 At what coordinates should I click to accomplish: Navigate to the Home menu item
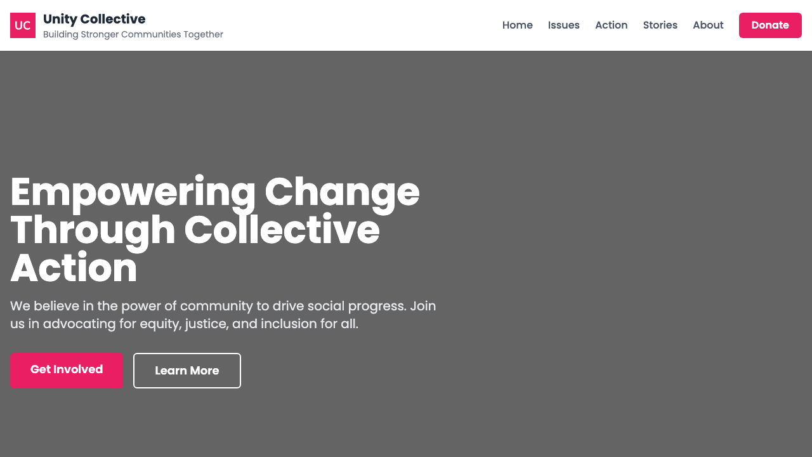[518, 25]
